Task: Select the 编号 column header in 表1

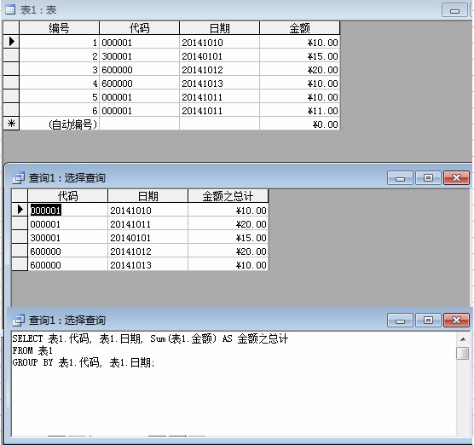Action: click(60, 28)
